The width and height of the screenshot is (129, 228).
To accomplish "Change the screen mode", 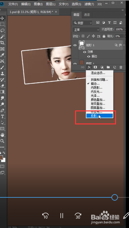I will [x=2, y=173].
